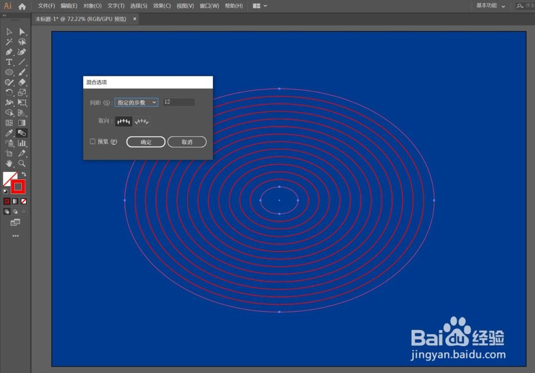535x373 pixels.
Task: Pick the Mesh tool
Action: pos(9,123)
